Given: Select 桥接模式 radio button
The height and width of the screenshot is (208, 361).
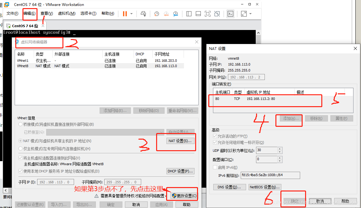Looking at the screenshot, I should click(21, 124).
